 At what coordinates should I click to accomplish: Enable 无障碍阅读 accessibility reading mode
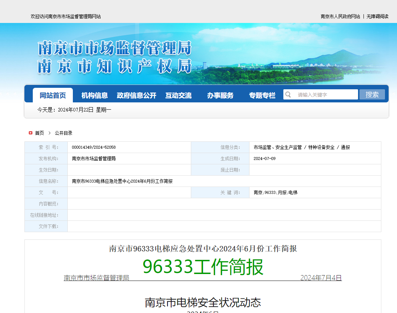click(x=377, y=16)
